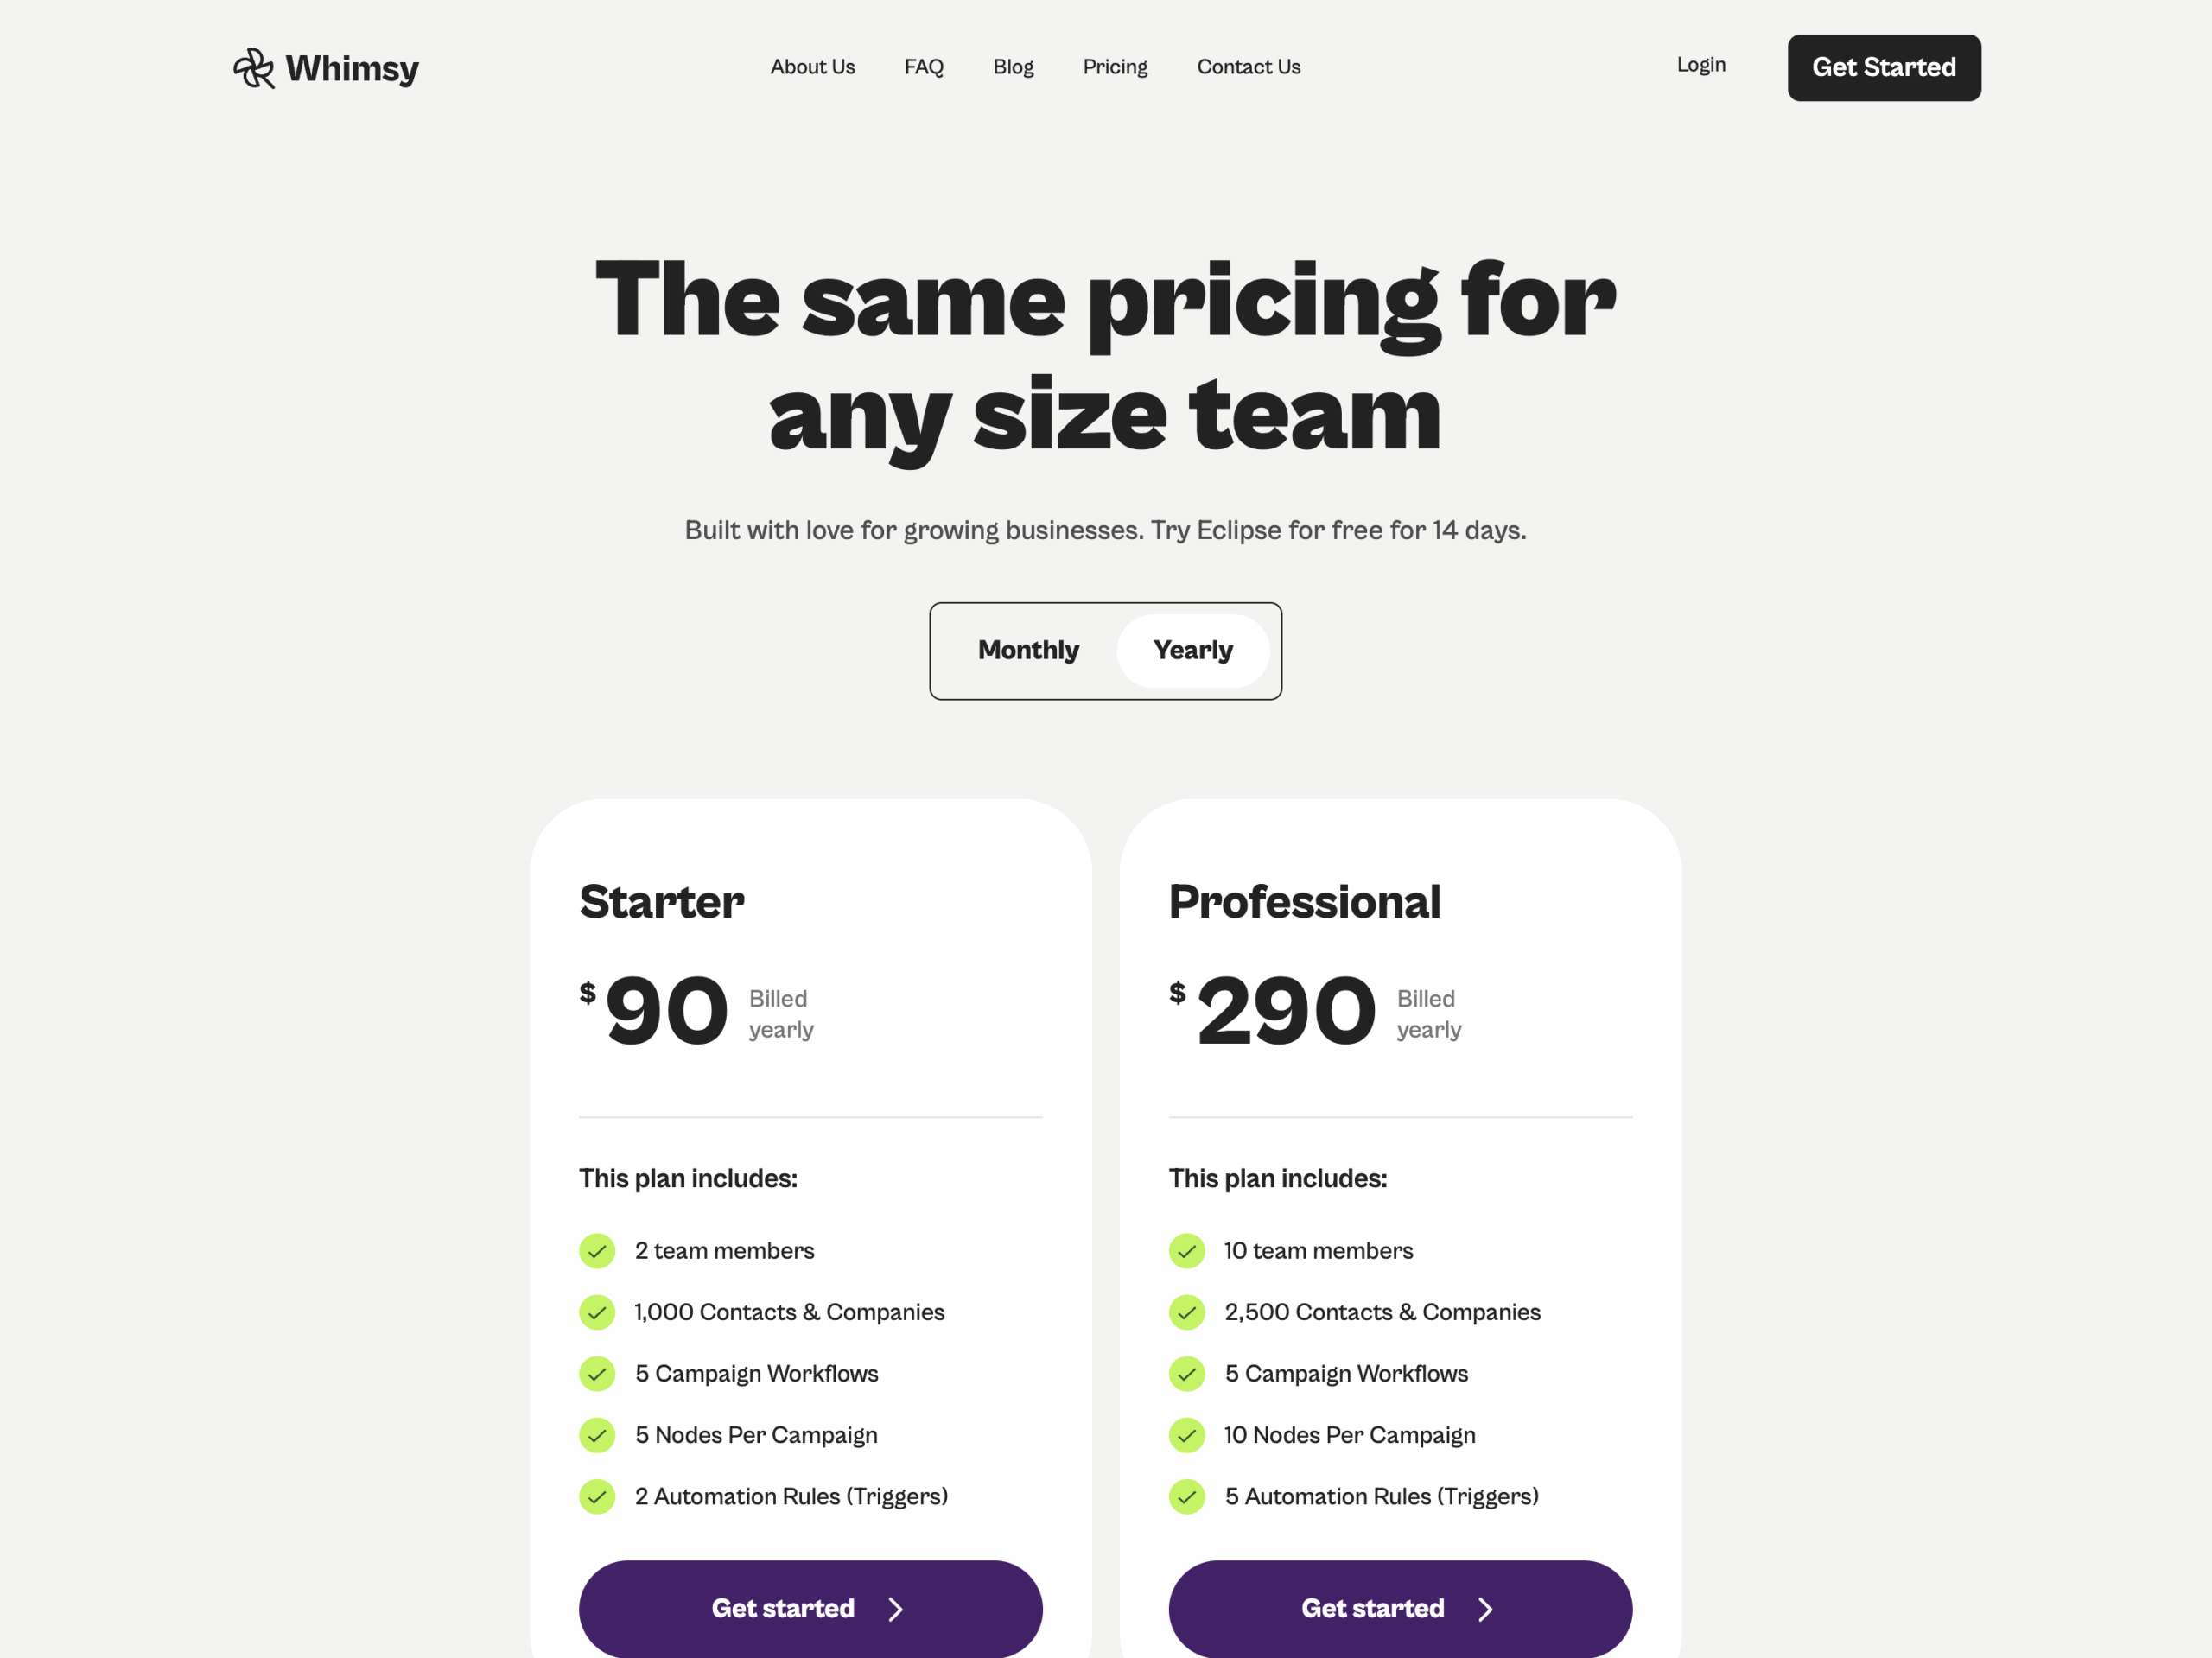2212x1658 pixels.
Task: Click Get started under the Starter plan
Action: point(810,1608)
